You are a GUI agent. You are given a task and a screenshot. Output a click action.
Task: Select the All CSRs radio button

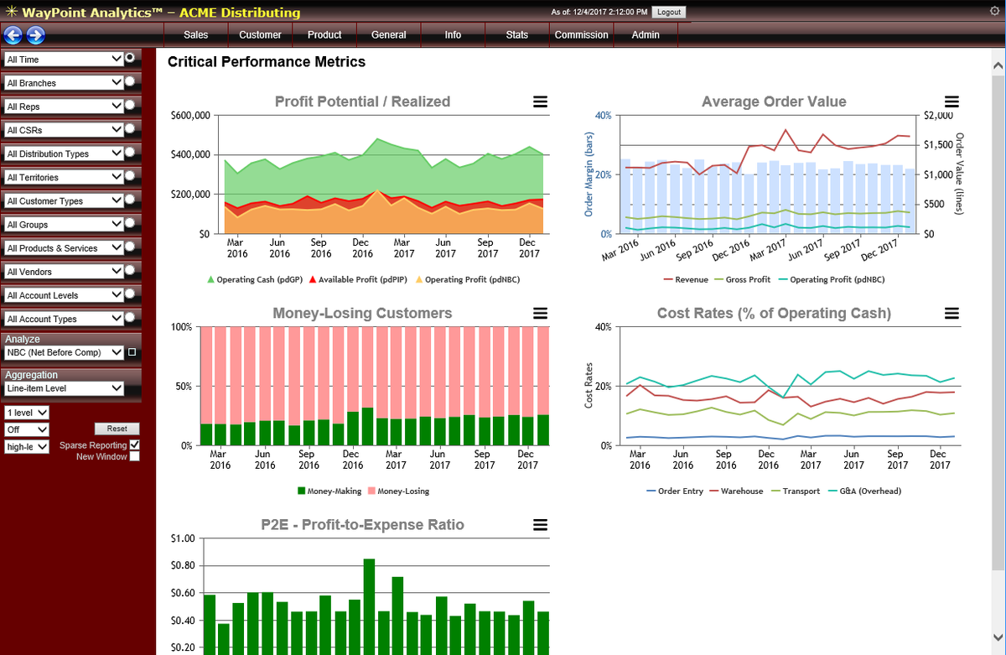pos(131,129)
